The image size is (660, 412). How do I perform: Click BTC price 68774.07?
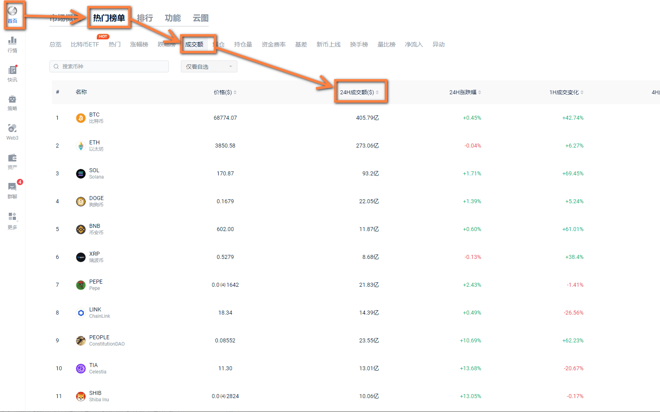click(x=225, y=118)
